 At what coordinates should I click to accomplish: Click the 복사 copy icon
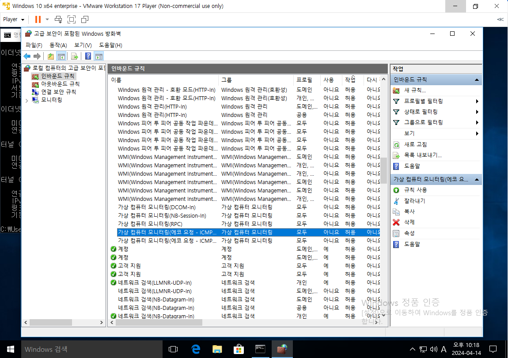click(x=396, y=212)
